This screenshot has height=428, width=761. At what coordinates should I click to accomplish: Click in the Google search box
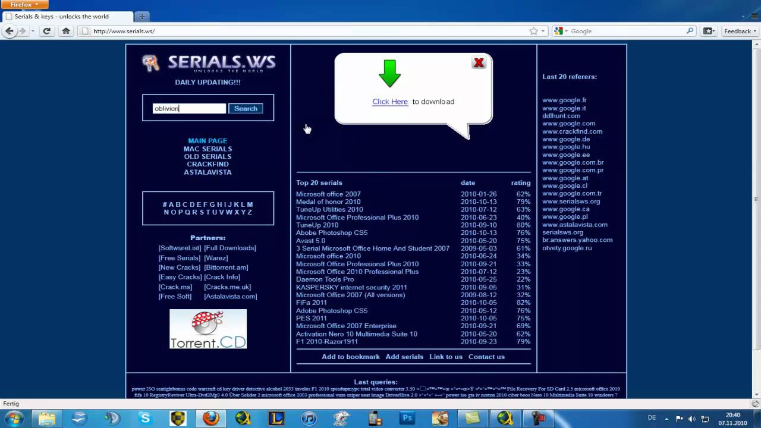(x=627, y=31)
